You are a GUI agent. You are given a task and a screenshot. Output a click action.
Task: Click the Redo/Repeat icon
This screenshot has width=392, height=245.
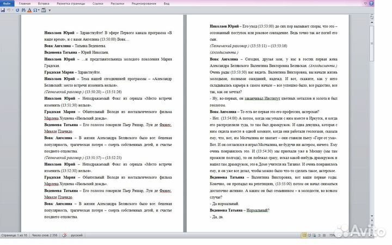point(17,10)
